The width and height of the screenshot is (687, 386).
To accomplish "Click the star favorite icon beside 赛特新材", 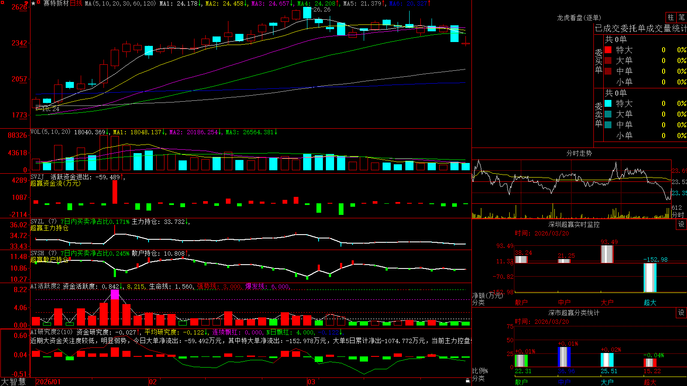I will [33, 3].
